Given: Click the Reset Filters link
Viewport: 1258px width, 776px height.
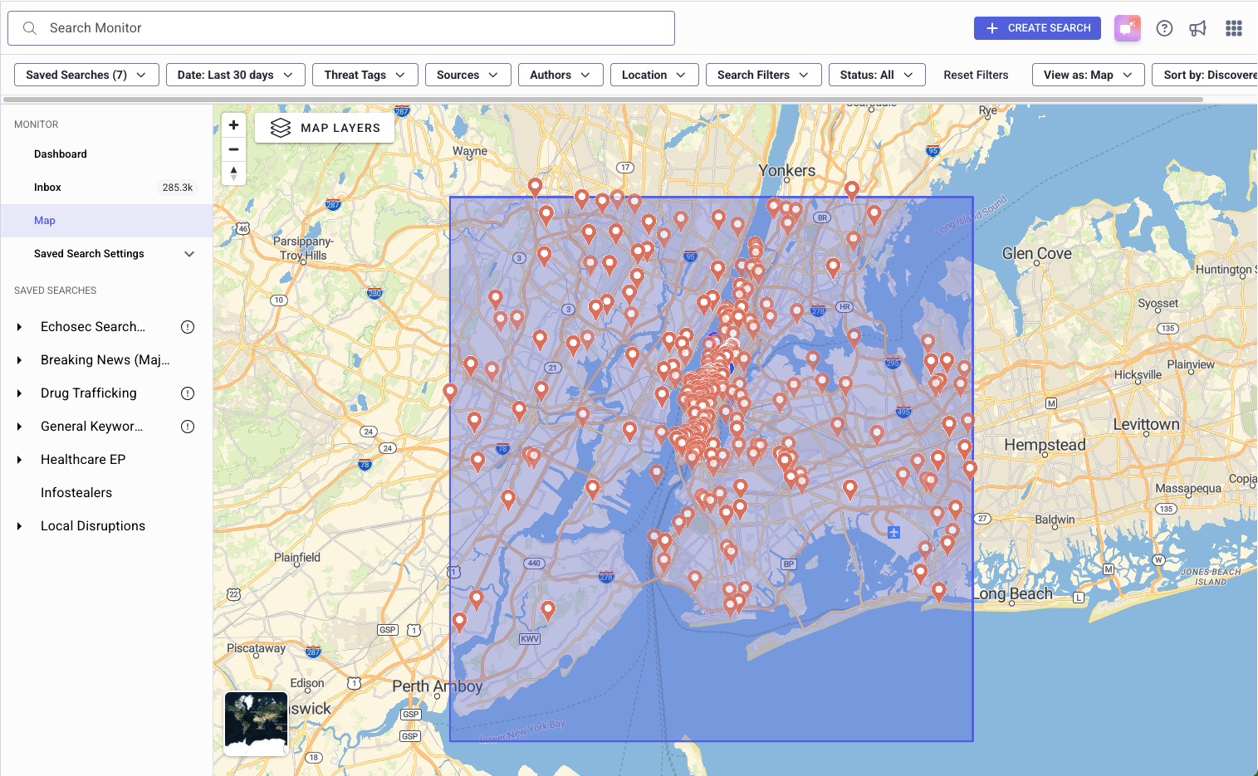Looking at the screenshot, I should pyautogui.click(x=976, y=75).
